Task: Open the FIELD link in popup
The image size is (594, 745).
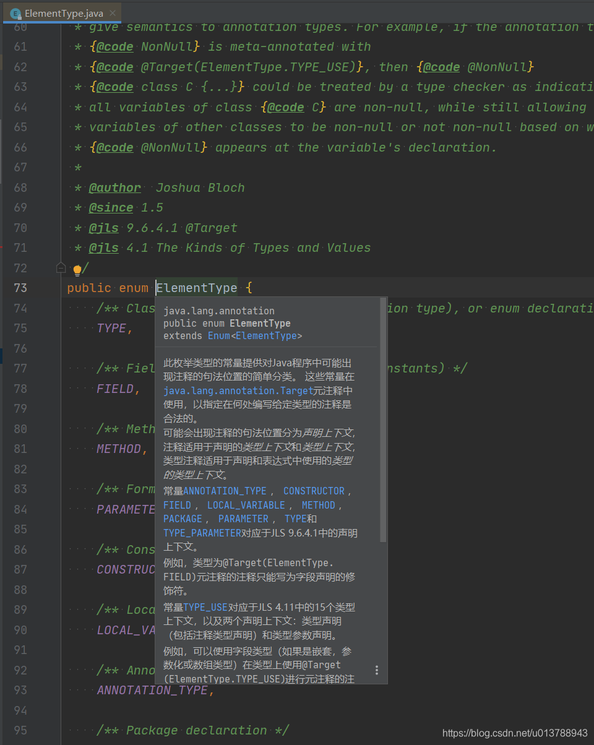Action: pos(177,506)
